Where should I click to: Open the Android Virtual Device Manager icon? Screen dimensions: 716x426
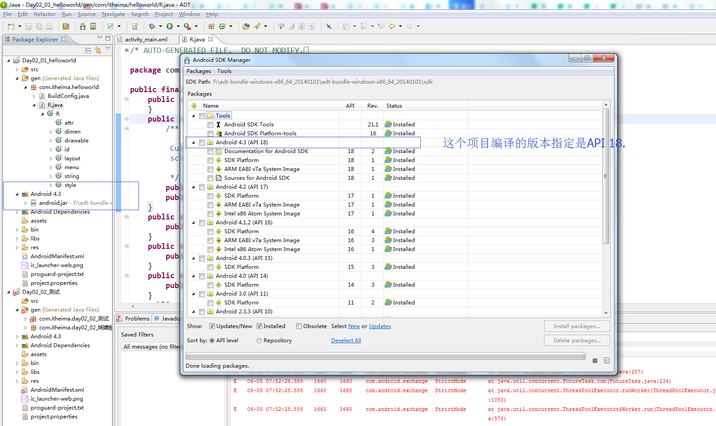(x=93, y=26)
